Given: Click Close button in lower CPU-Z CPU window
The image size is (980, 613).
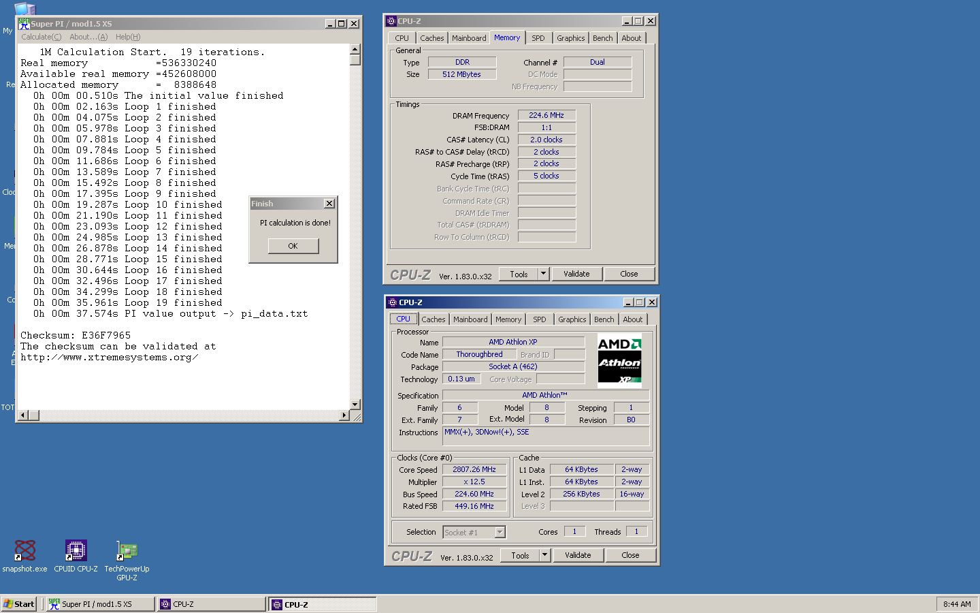Looking at the screenshot, I should pyautogui.click(x=630, y=555).
